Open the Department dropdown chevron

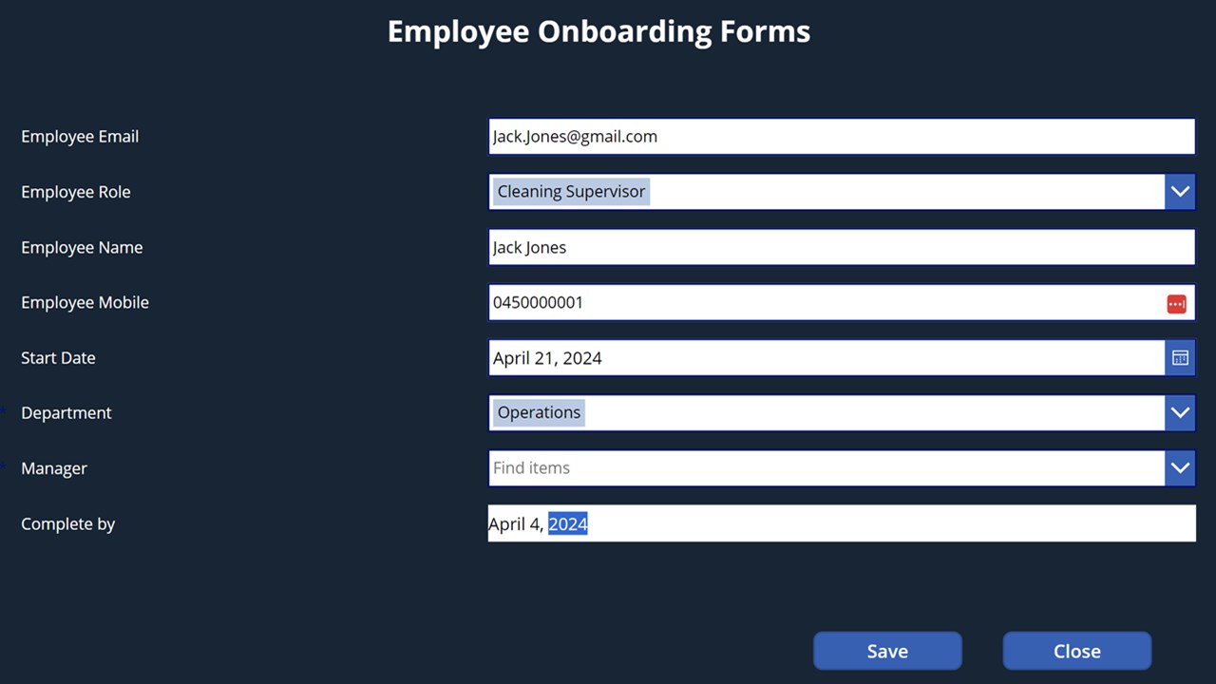click(1180, 413)
